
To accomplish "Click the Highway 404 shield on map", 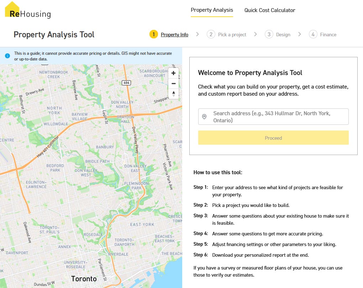I will (126, 82).
